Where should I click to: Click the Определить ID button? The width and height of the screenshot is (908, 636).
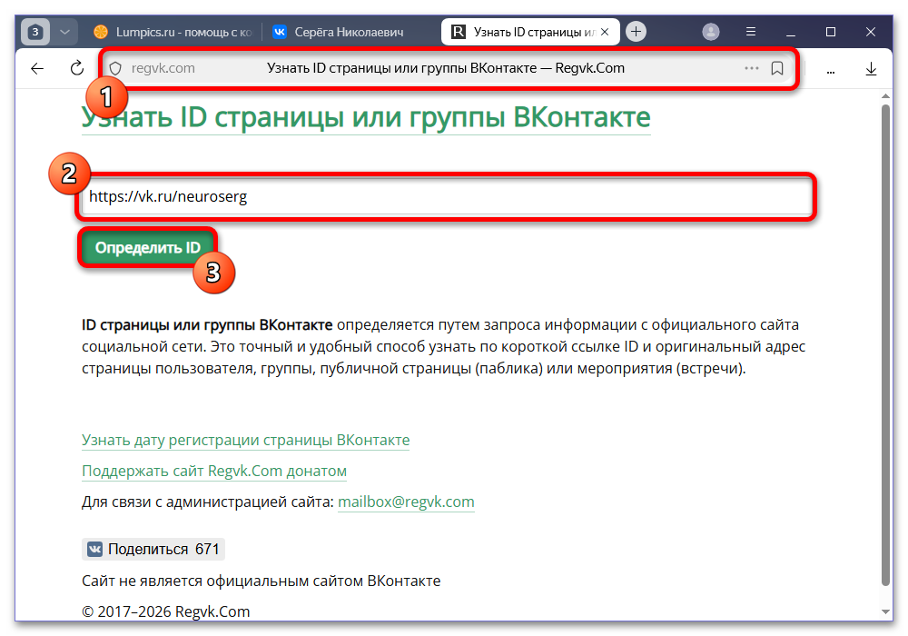(148, 248)
